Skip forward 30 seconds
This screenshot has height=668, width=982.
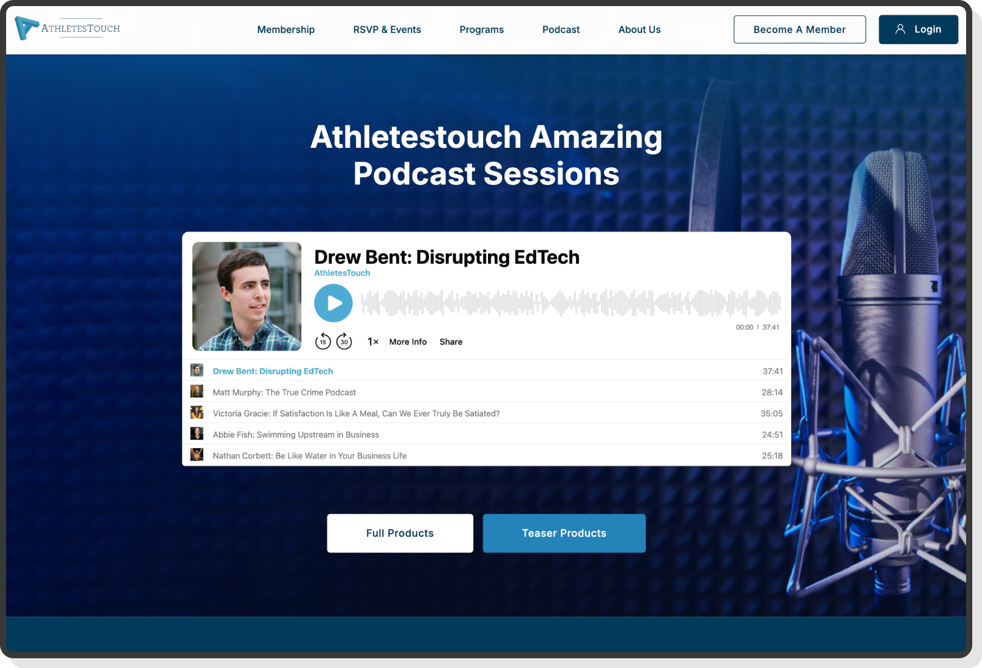(x=344, y=342)
